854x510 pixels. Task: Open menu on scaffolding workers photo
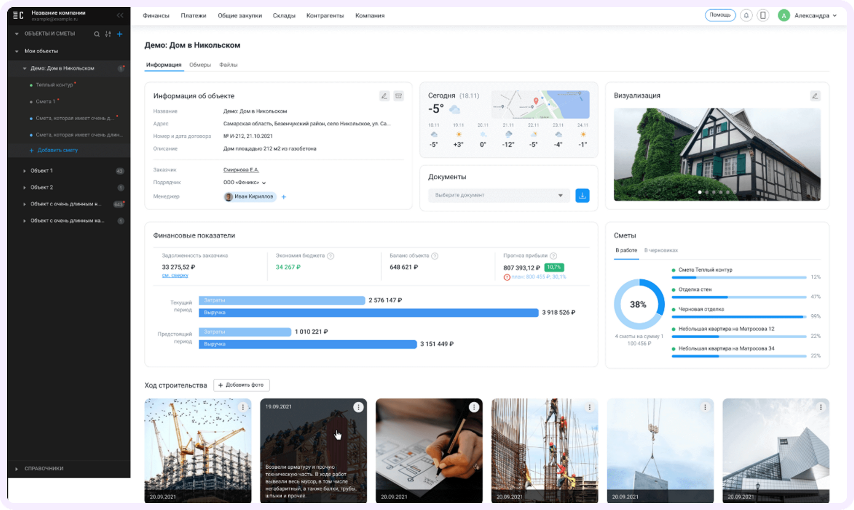pyautogui.click(x=590, y=407)
